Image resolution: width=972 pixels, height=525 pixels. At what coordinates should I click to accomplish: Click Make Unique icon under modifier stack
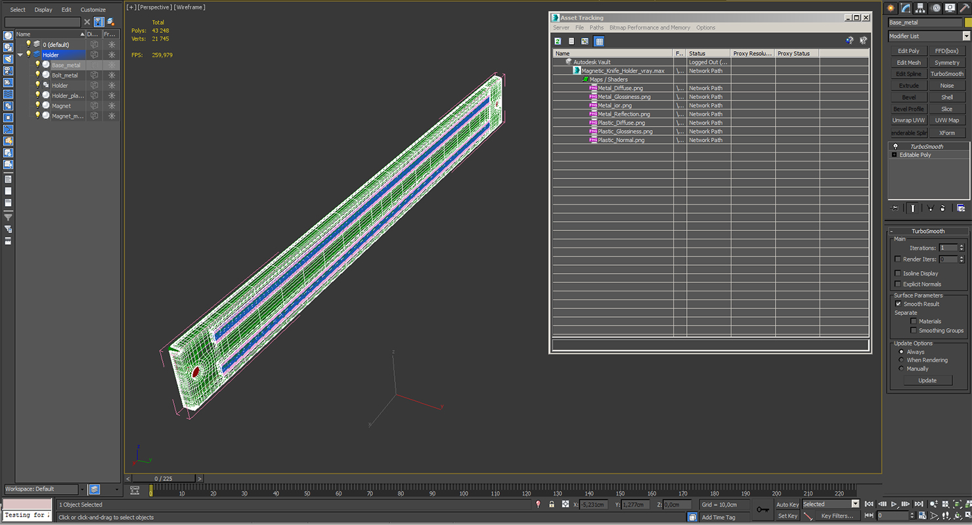[x=931, y=208]
